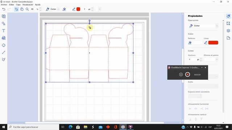Click the line pen icon in toolbar
232x130 pixels.
point(74,9)
